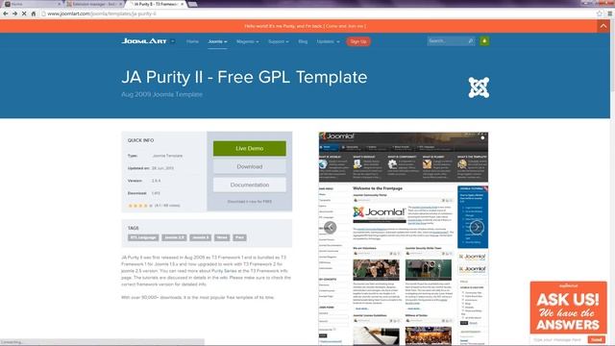Click the JoomlArt logo
The image size is (615, 346).
(144, 41)
